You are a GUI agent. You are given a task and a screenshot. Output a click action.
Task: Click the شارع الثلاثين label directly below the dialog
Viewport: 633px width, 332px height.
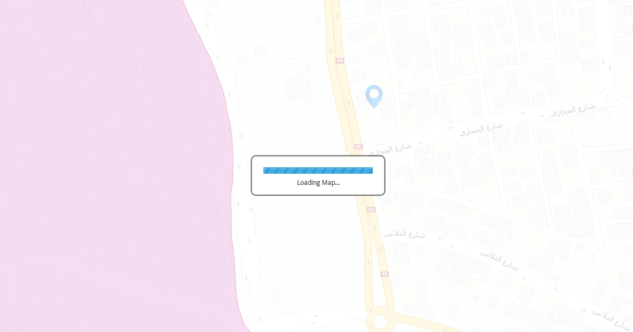pyautogui.click(x=405, y=233)
